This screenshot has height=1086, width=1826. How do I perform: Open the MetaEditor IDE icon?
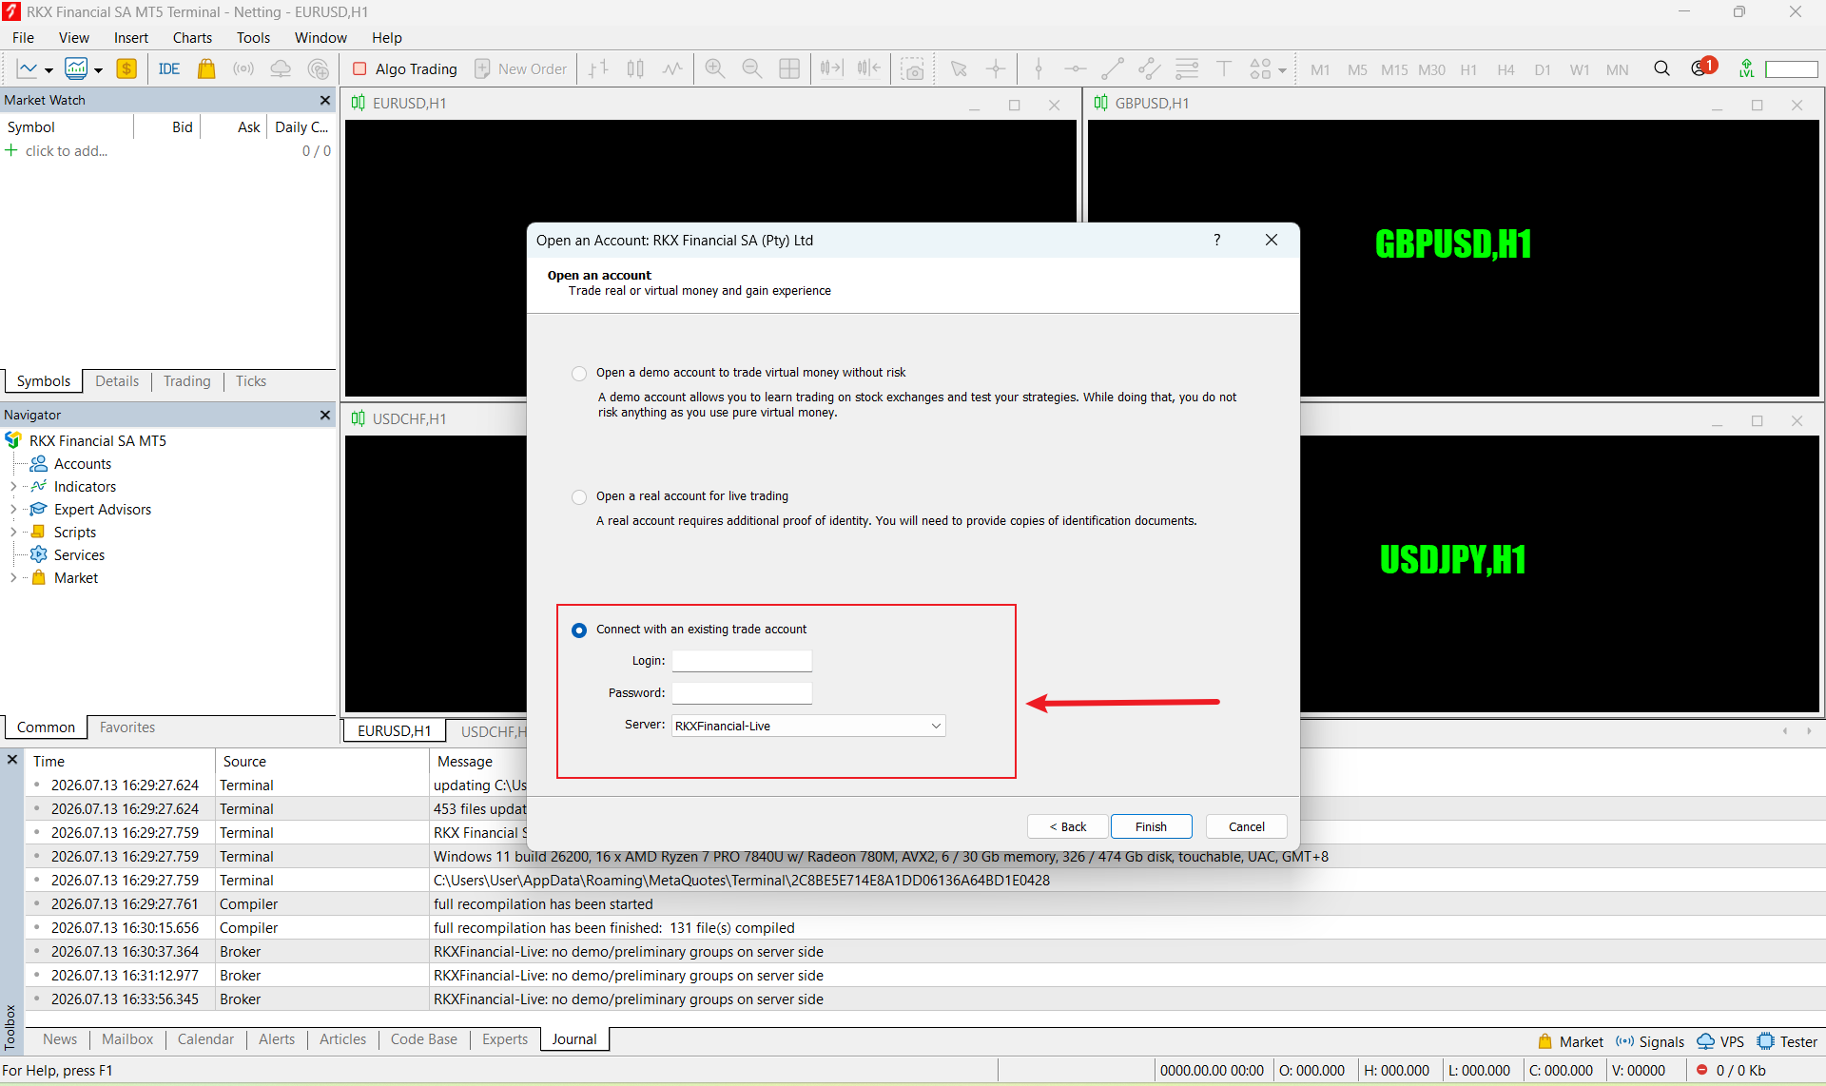click(x=169, y=68)
